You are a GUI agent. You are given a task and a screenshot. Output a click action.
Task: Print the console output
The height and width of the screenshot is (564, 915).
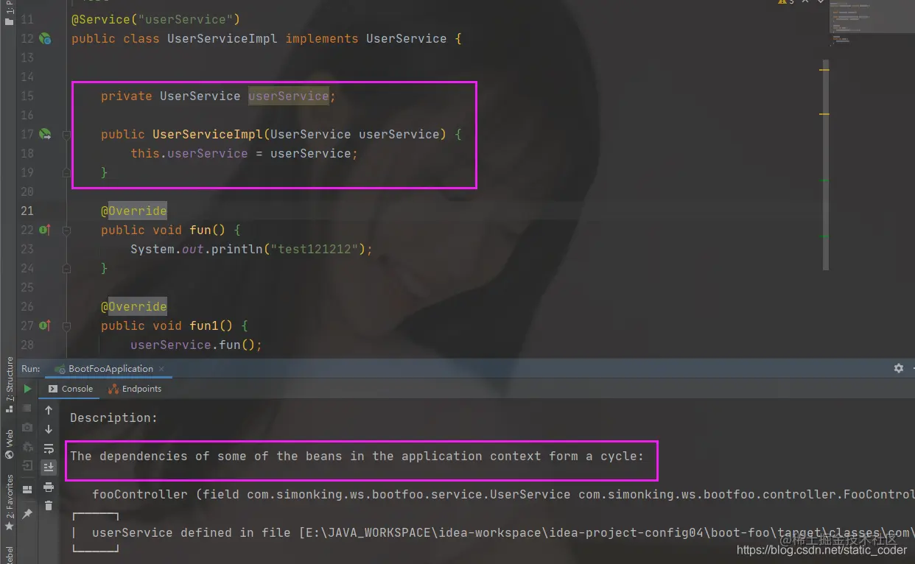click(49, 487)
